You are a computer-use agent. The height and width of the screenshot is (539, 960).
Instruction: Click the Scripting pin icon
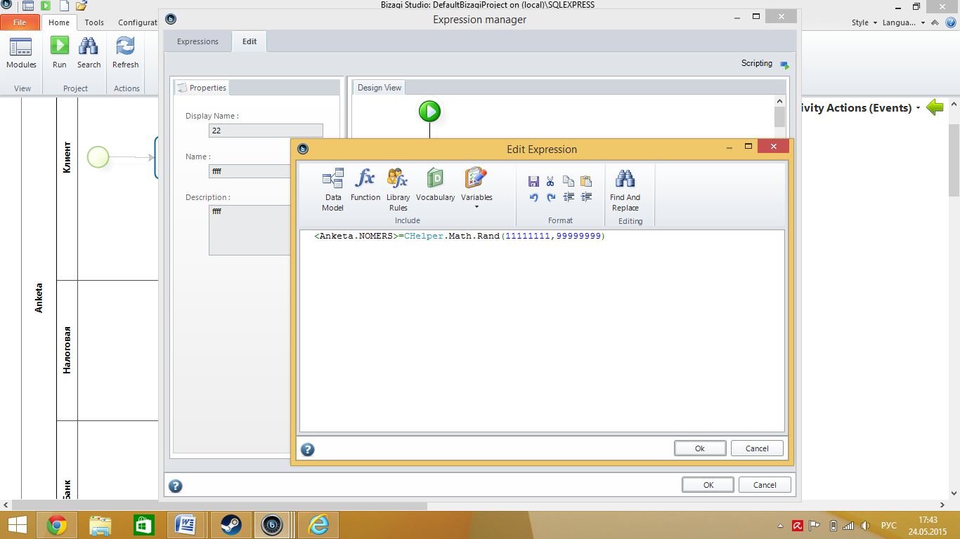coord(784,65)
